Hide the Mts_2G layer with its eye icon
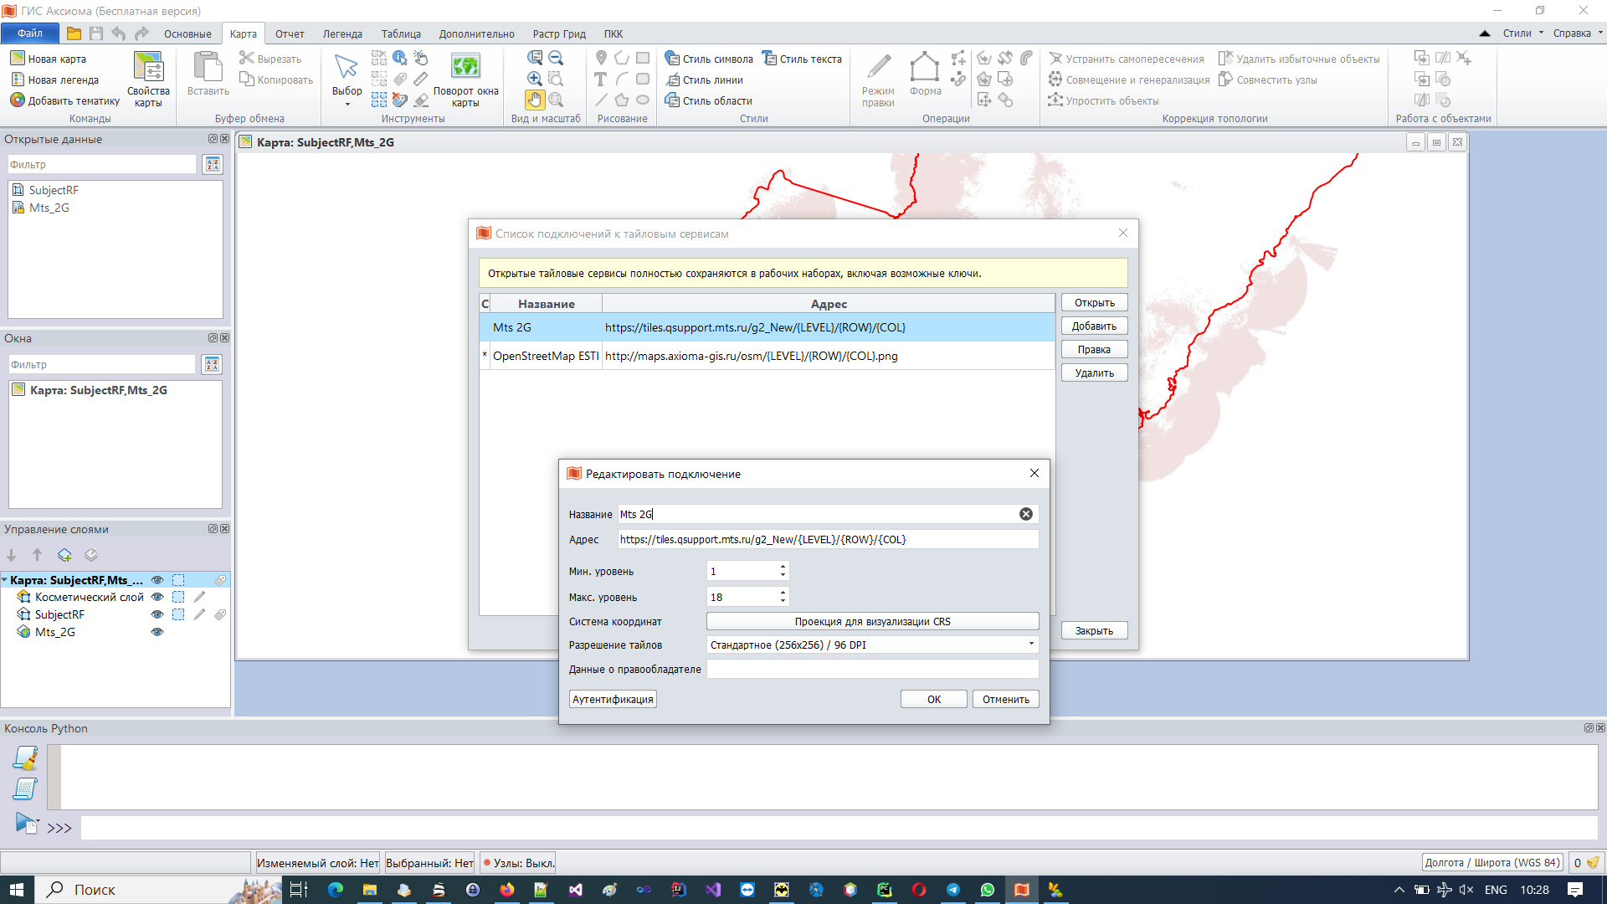Screen dimensions: 1607x904 157,632
